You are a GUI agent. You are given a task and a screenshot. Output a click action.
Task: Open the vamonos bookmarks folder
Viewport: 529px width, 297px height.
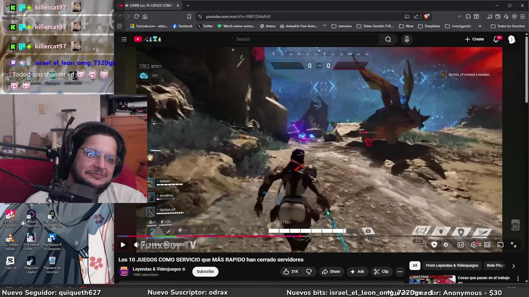click(x=341, y=26)
